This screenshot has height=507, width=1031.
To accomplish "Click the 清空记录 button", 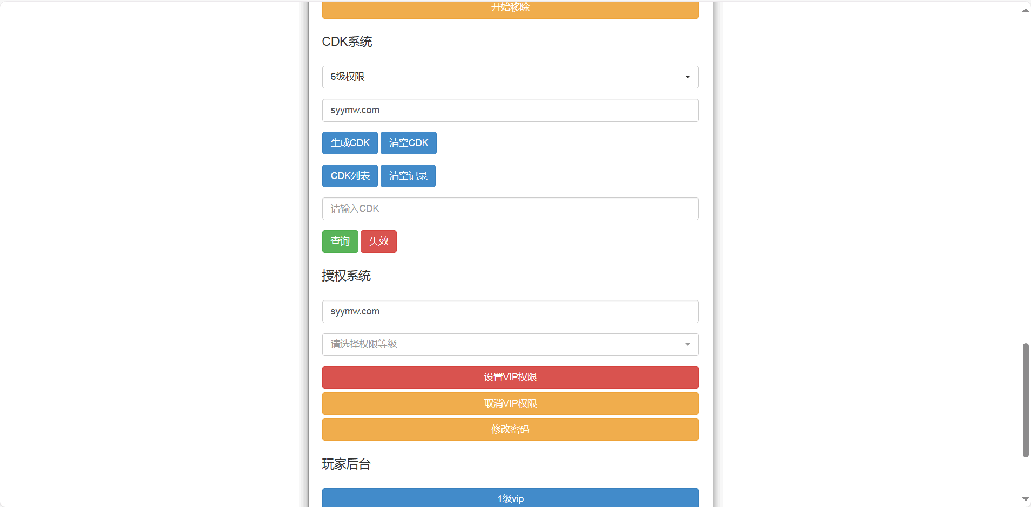I will [x=408, y=176].
